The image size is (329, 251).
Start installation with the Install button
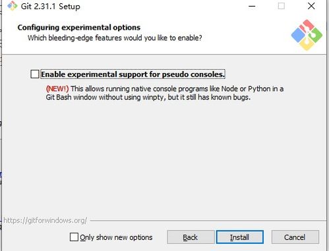click(240, 237)
